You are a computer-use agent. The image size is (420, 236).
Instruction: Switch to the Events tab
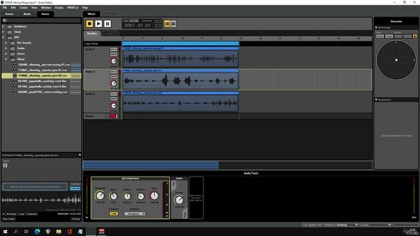click(9, 14)
